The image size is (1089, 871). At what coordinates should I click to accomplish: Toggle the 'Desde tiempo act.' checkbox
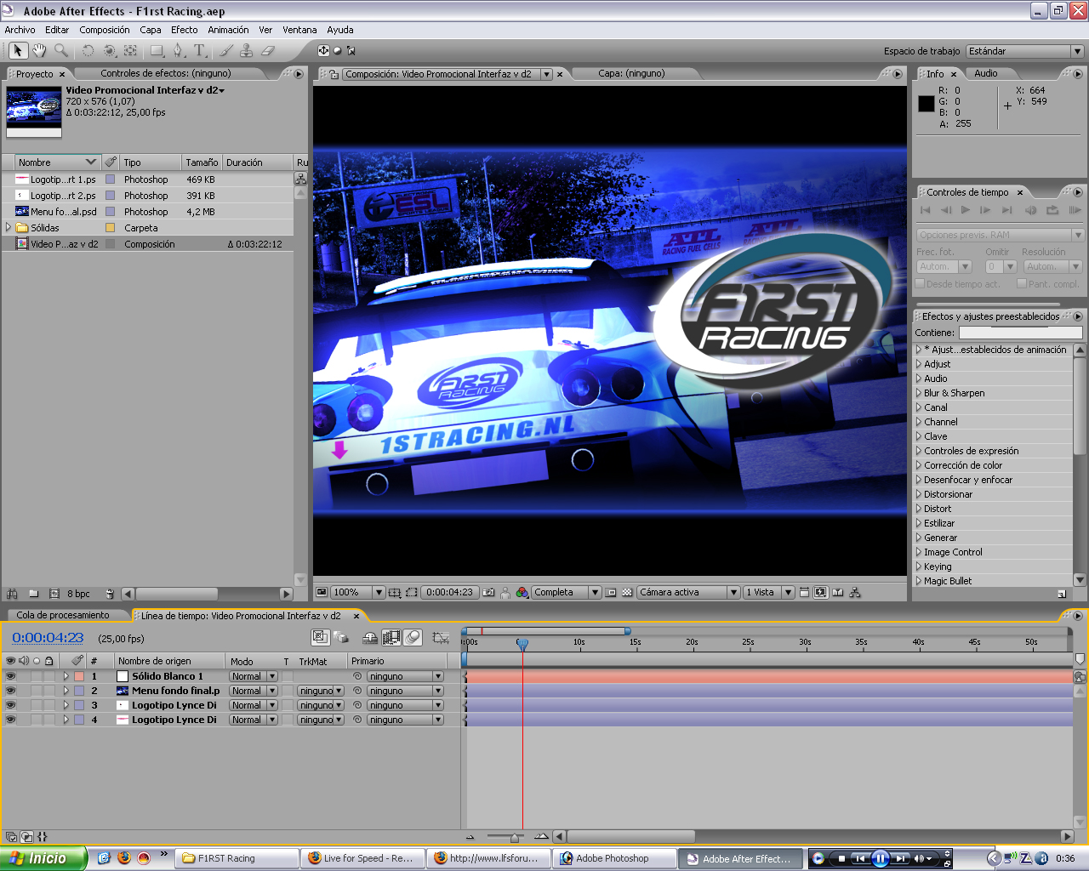(920, 283)
